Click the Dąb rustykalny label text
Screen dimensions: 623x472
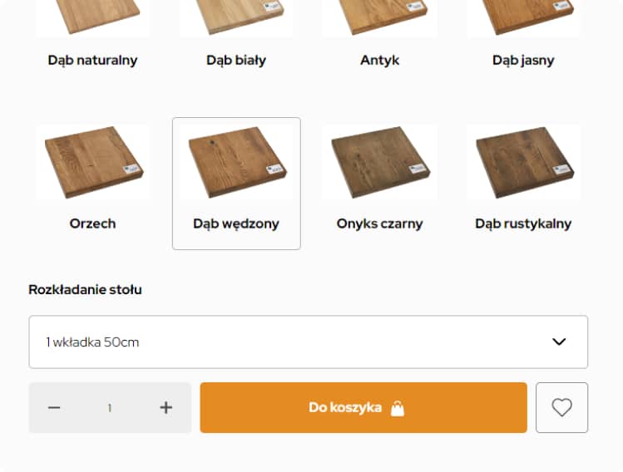(523, 224)
